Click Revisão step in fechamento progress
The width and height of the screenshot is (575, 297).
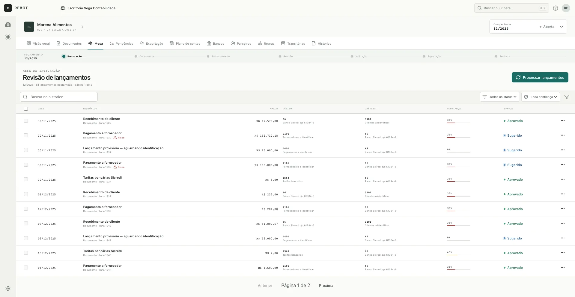pyautogui.click(x=286, y=56)
